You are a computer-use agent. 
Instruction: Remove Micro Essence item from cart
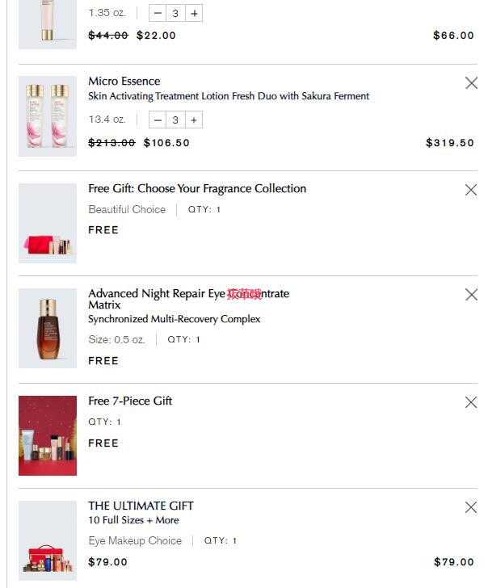click(471, 83)
